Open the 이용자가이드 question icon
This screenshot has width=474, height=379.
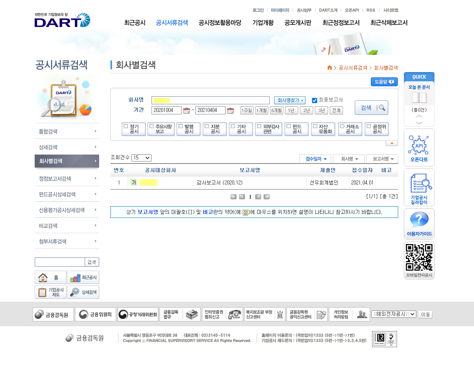pos(419,224)
